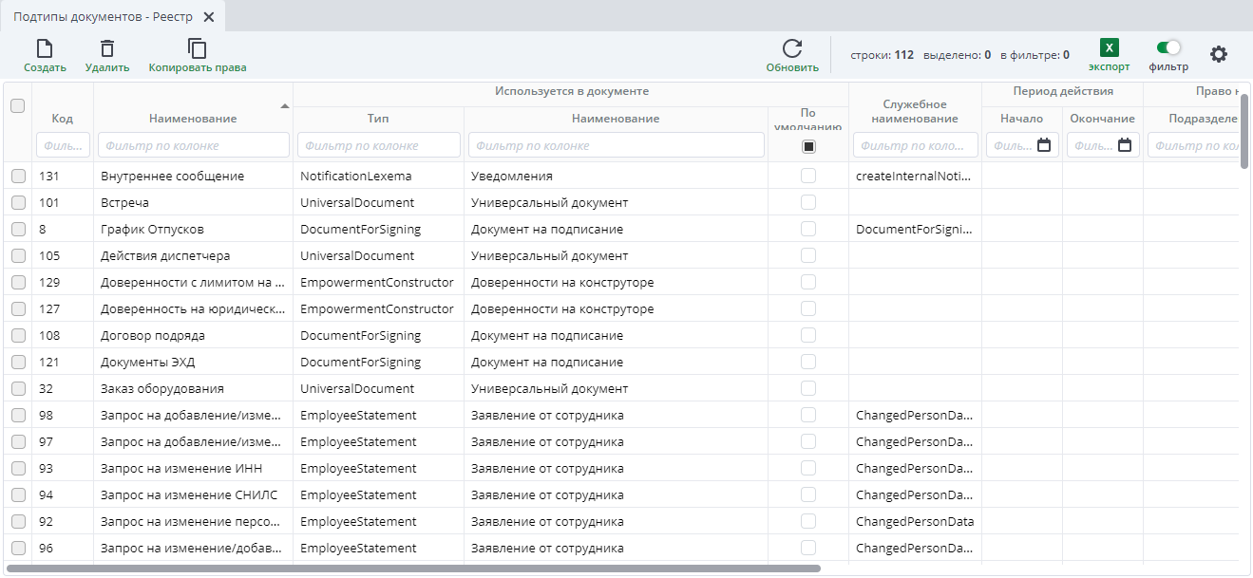Click the Создать new document icon
This screenshot has height=578, width=1253.
[45, 49]
